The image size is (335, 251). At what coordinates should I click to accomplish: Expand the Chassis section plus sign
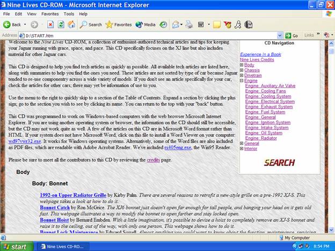(x=242, y=70)
